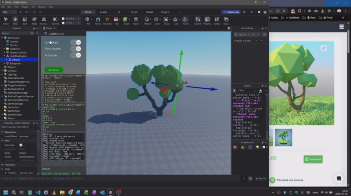Viewport: 351px width, 196px height.
Task: Collapse the Appearance properties section
Action: click(x=2, y=132)
